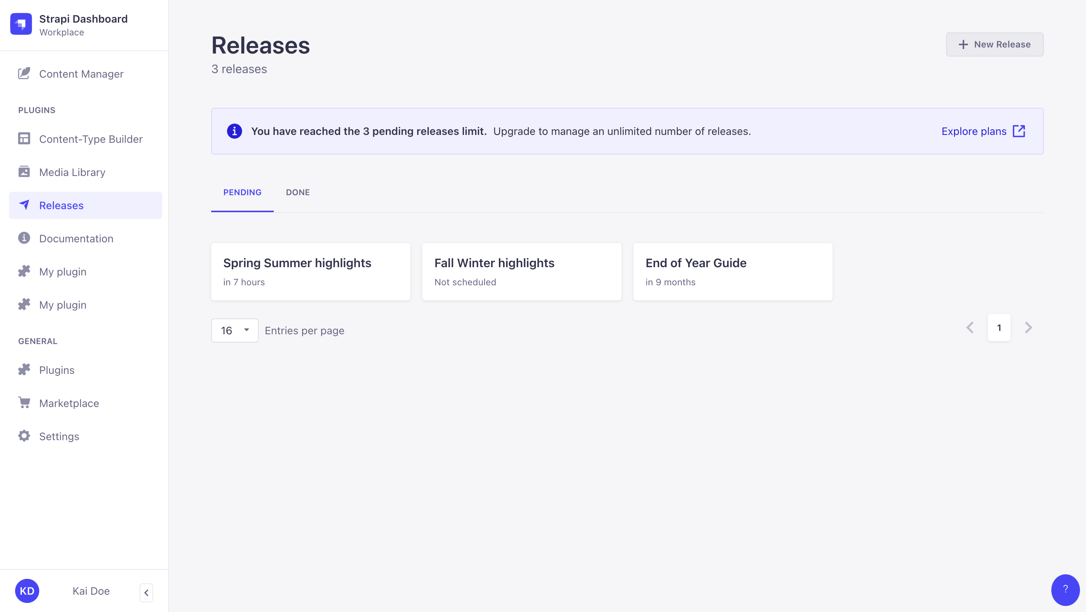Viewport: 1086px width, 612px height.
Task: Open the entries per page selector
Action: click(x=235, y=330)
